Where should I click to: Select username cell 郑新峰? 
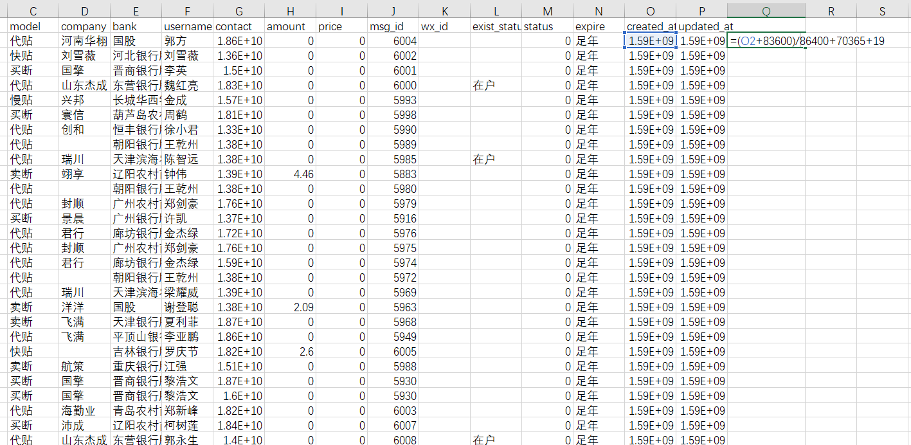(188, 411)
